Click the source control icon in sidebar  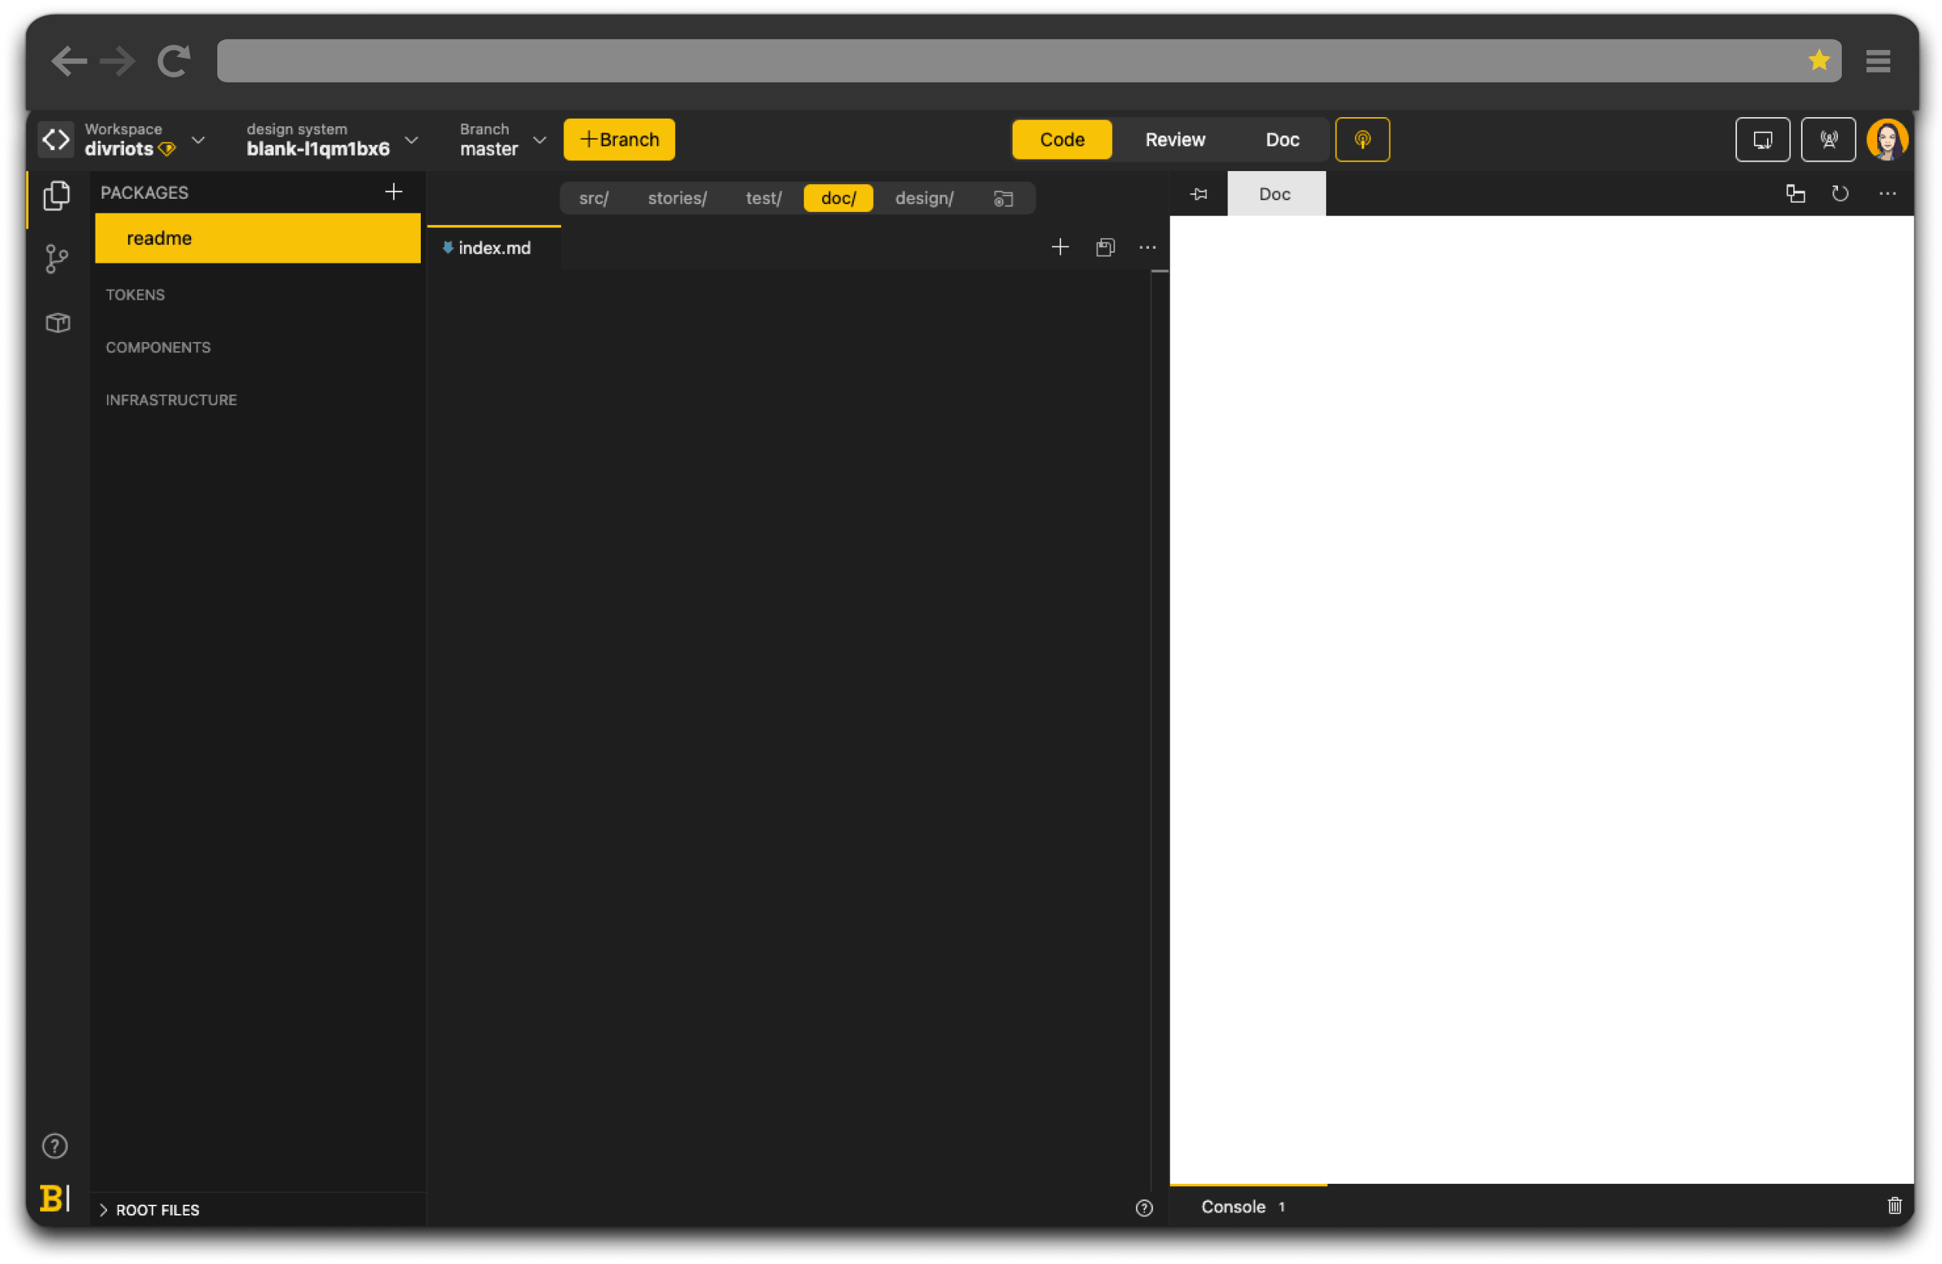point(59,256)
